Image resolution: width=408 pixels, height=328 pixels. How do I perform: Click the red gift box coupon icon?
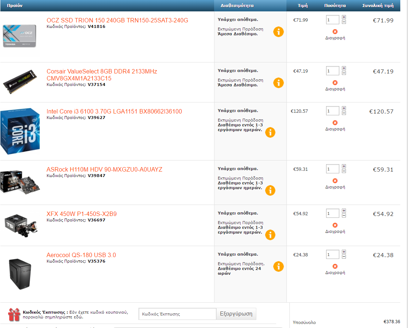click(x=14, y=314)
